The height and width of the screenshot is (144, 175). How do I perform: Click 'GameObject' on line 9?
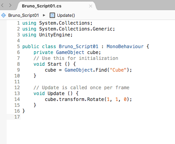click(x=79, y=70)
